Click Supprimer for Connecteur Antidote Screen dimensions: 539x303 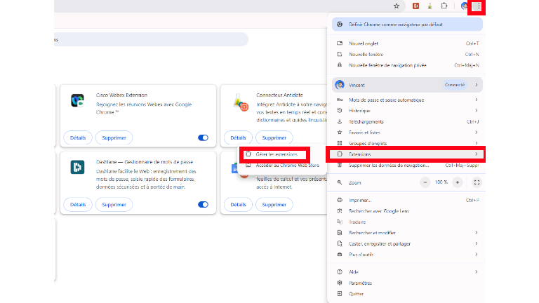pyautogui.click(x=274, y=137)
